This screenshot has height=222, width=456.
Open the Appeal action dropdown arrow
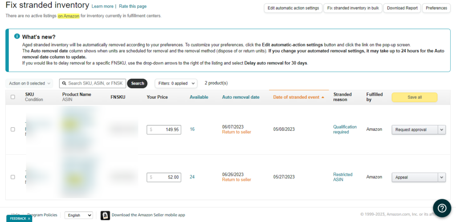point(441,177)
